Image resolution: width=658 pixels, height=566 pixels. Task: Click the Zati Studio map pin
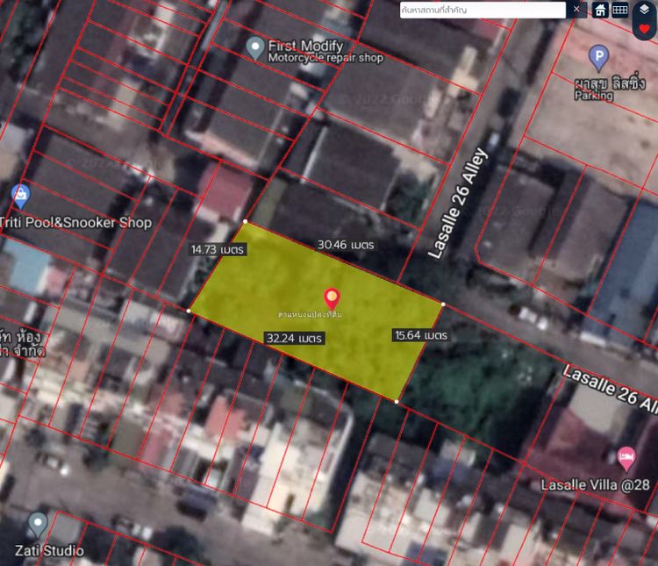(37, 524)
